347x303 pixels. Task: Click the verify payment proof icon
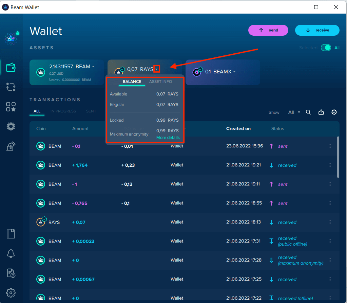click(x=334, y=112)
